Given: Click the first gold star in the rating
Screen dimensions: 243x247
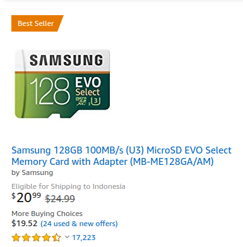Looking at the screenshot, I should point(16,238).
